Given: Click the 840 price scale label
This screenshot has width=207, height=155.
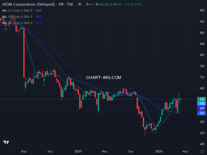Looking at the screenshot, I should (202, 44).
